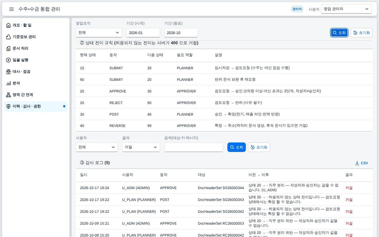This screenshot has width=379, height=237.
Task: Go to 문서 처리 menu
Action: pyautogui.click(x=36, y=48)
